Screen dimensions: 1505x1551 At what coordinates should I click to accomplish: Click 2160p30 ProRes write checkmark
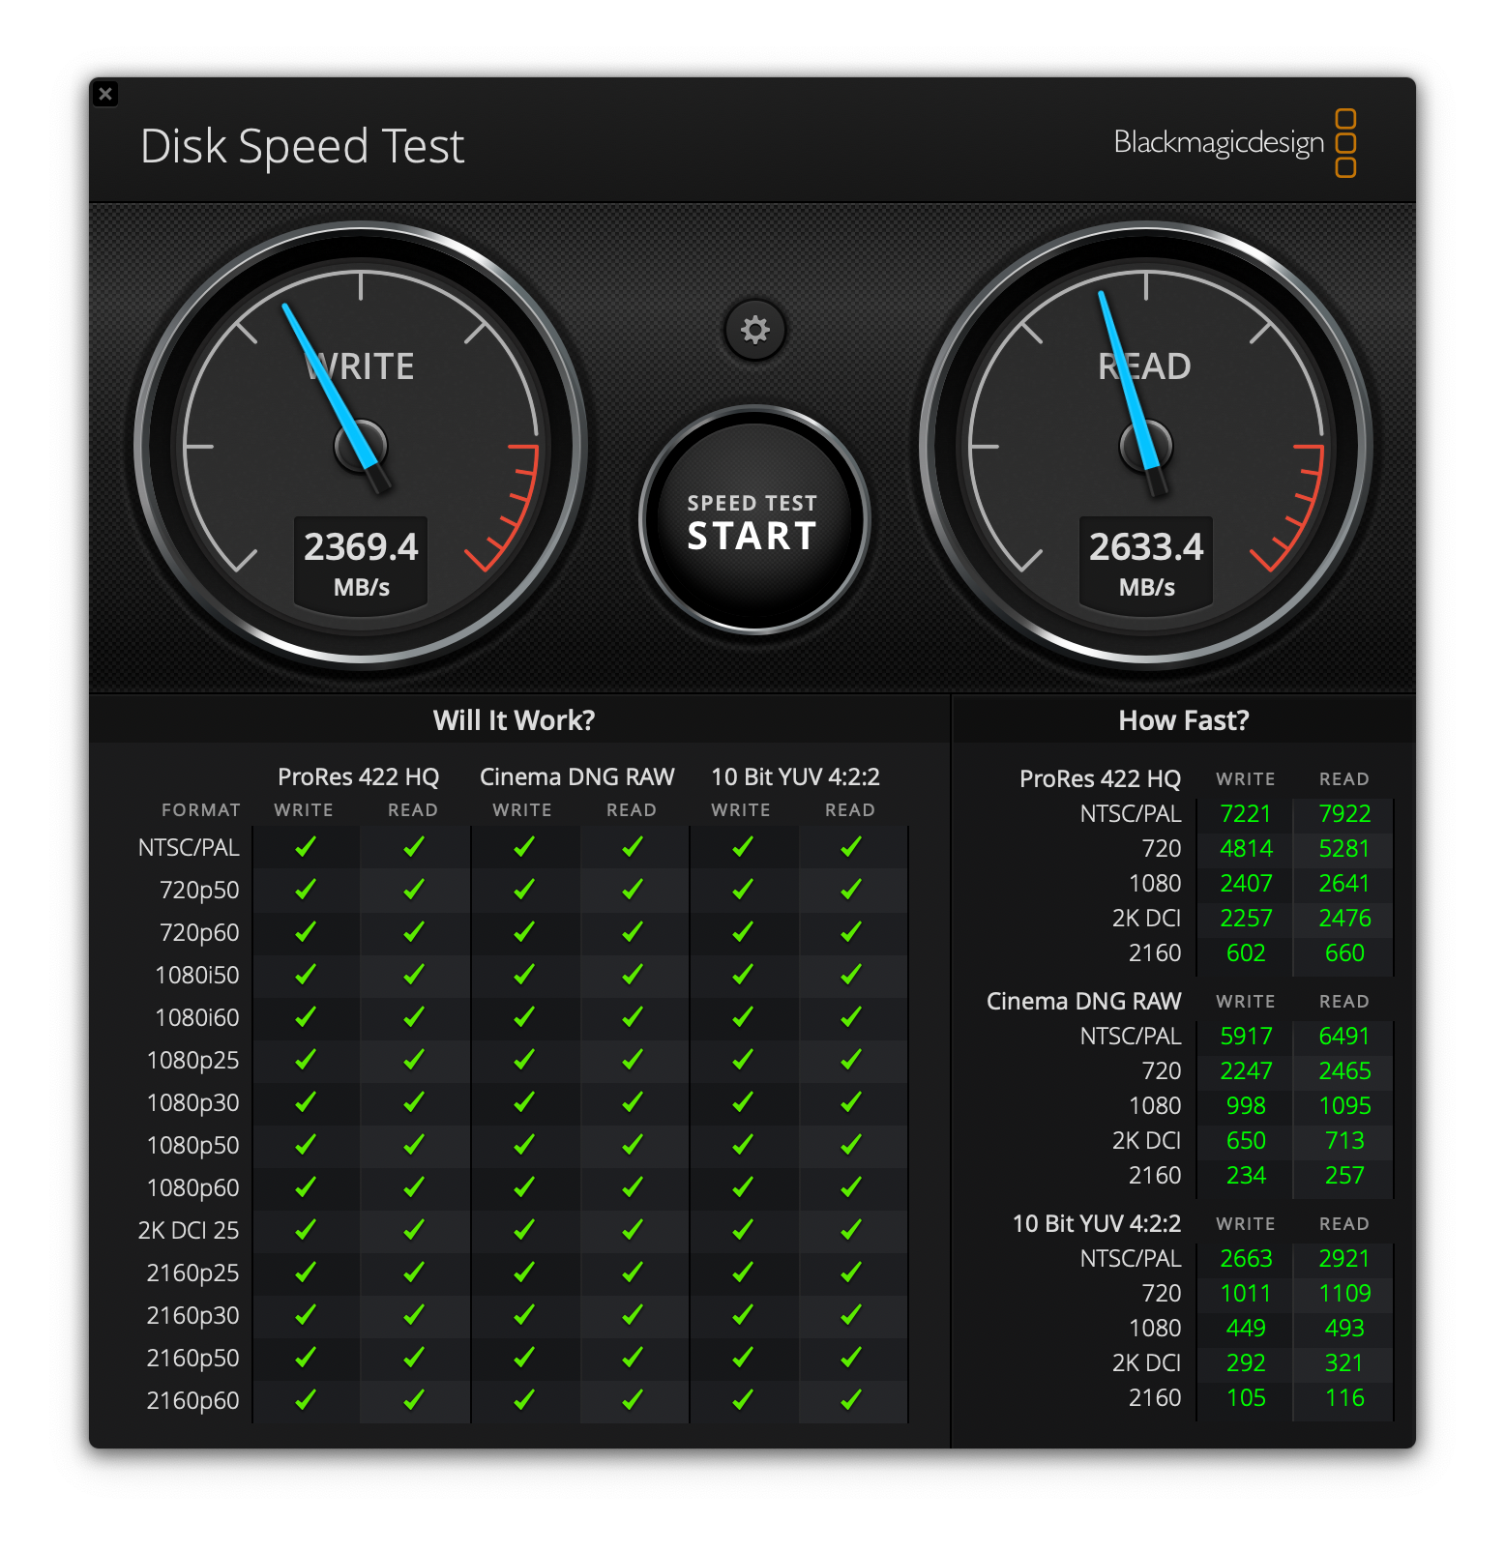tap(305, 1315)
